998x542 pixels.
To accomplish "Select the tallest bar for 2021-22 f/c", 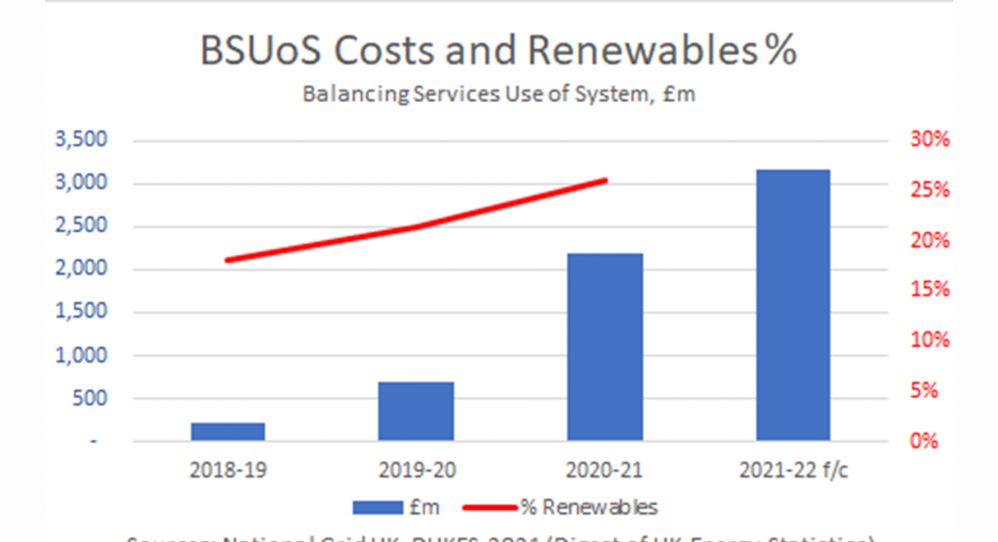I will pyautogui.click(x=792, y=305).
